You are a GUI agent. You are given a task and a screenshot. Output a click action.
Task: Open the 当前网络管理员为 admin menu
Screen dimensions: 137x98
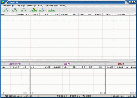click(56, 5)
